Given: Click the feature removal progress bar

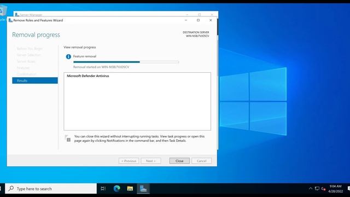Looking at the screenshot, I should pos(126,62).
